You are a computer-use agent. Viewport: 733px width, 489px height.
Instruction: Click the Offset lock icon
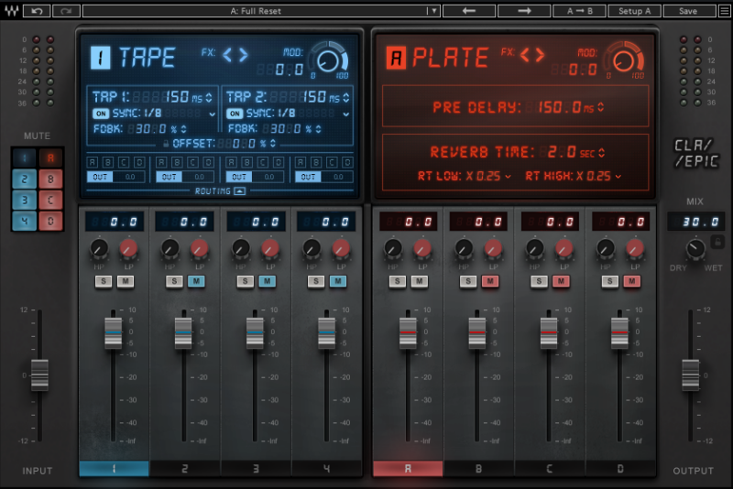pyautogui.click(x=165, y=144)
